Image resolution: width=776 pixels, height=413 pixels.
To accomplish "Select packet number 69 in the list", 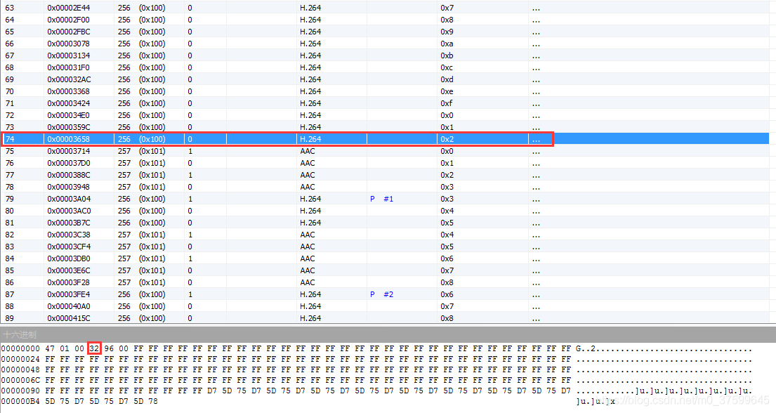I will 385,79.
